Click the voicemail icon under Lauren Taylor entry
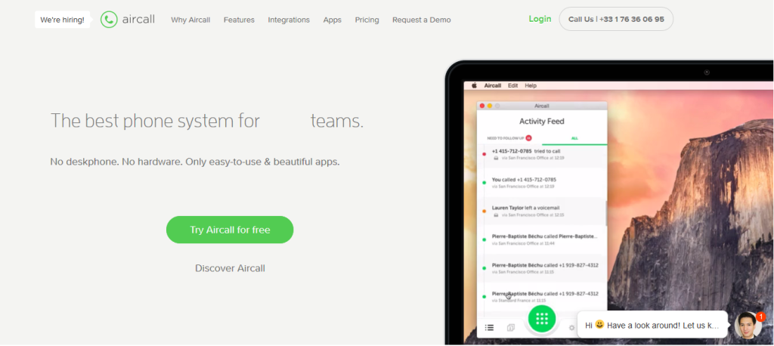Viewport: 774px width, 346px height. pos(496,215)
